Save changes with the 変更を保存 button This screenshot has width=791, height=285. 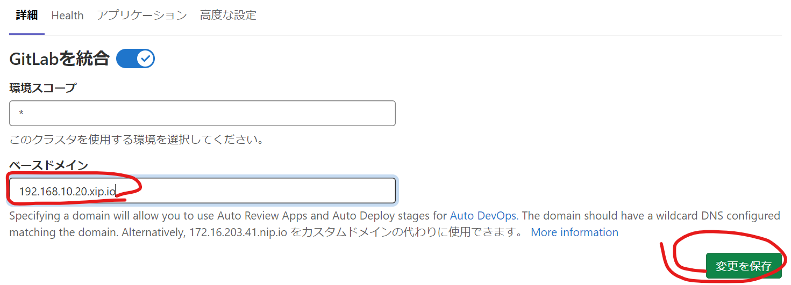point(744,266)
